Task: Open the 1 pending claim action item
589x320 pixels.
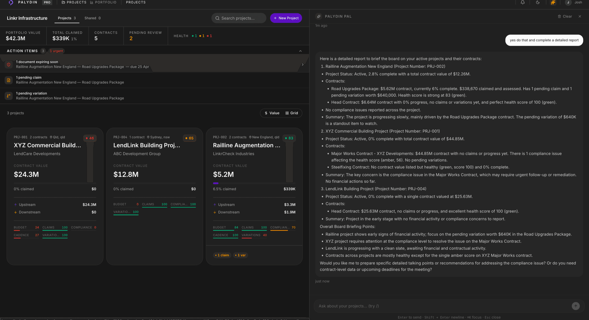Action: 154,80
